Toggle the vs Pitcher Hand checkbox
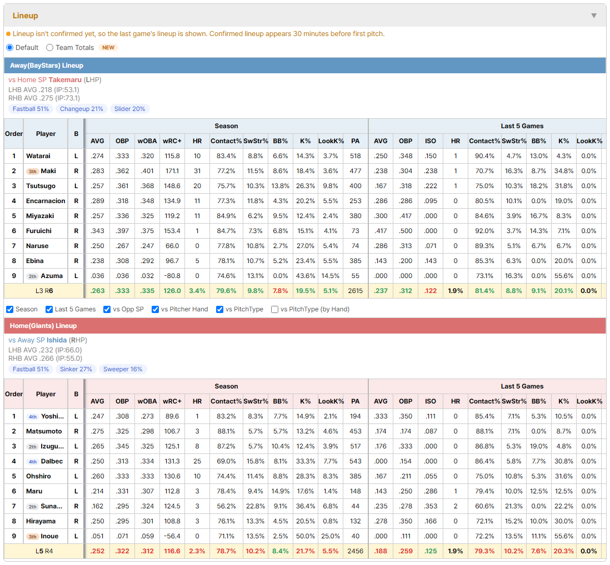Screen dimensions: 610x565 (155, 309)
